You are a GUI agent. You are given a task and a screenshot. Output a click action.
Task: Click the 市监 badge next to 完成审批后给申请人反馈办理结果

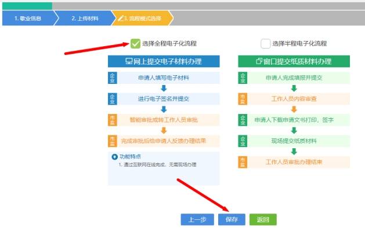pos(113,141)
